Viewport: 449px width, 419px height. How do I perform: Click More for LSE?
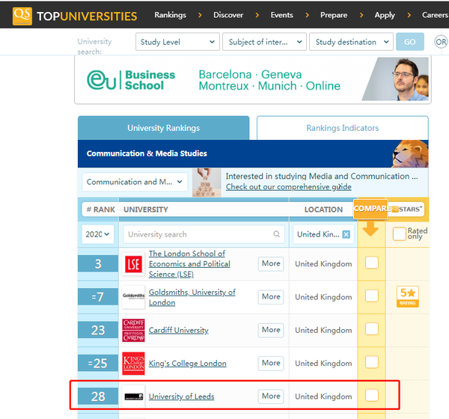[271, 263]
